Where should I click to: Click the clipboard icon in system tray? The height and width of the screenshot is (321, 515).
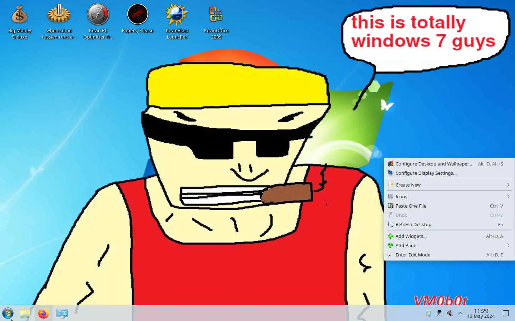tap(439, 313)
